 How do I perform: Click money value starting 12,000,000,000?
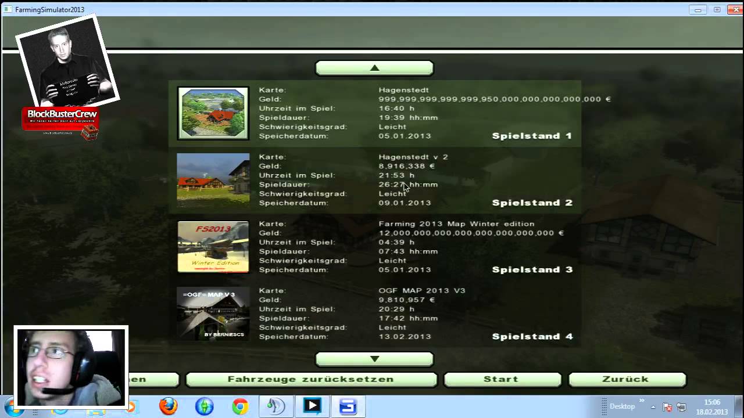[471, 233]
